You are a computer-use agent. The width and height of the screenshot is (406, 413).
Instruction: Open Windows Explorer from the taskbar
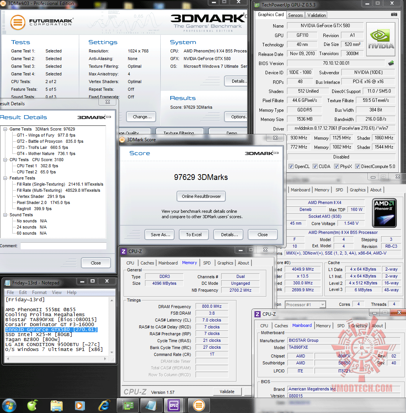[57, 406]
